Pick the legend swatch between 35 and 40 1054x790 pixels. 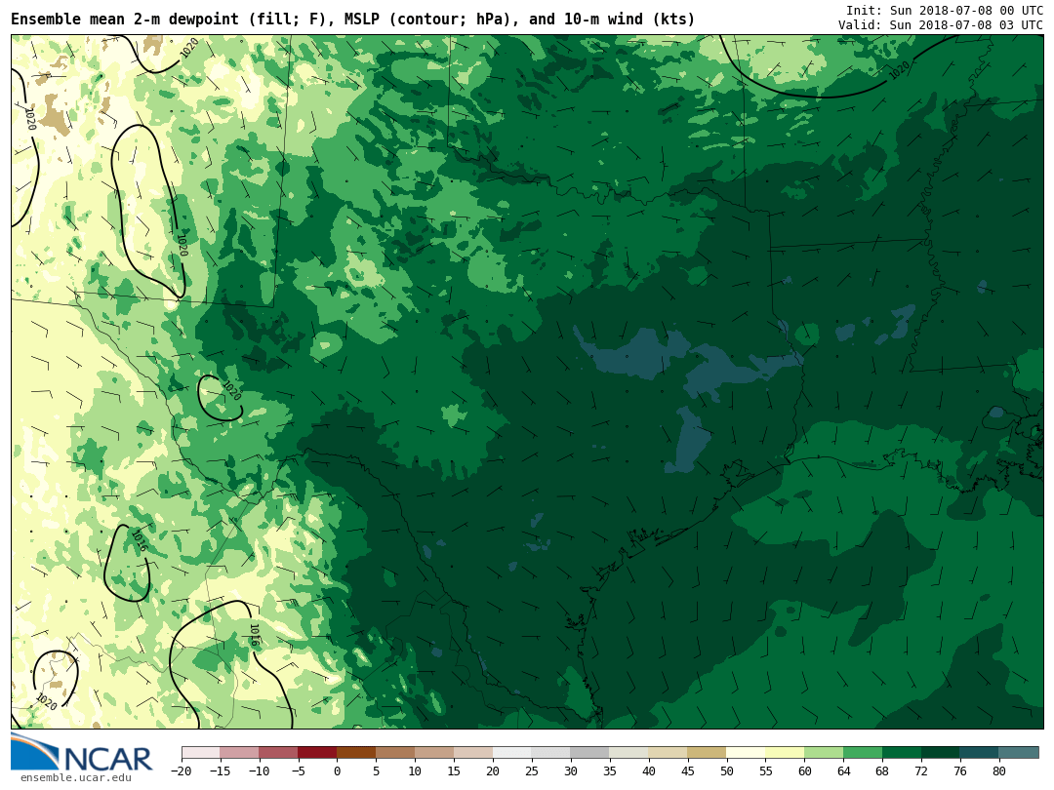pyautogui.click(x=629, y=753)
